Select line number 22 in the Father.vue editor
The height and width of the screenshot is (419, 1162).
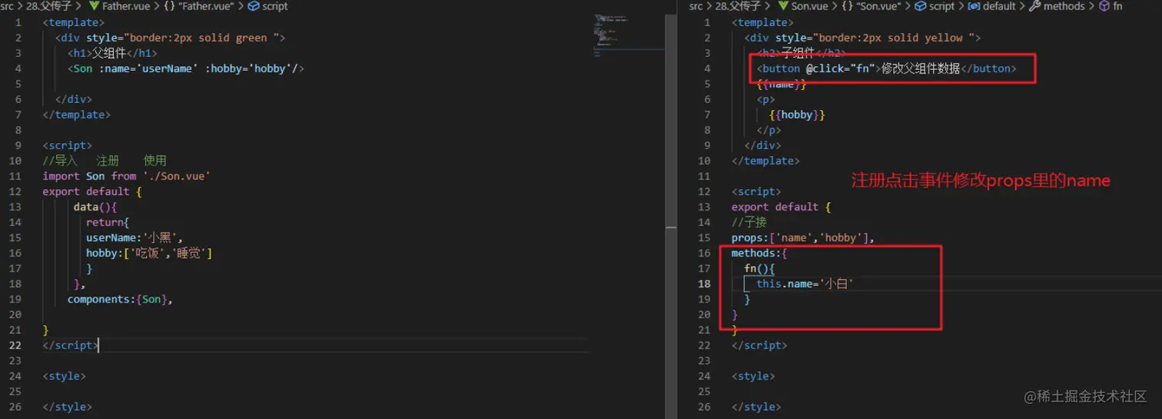coord(15,345)
